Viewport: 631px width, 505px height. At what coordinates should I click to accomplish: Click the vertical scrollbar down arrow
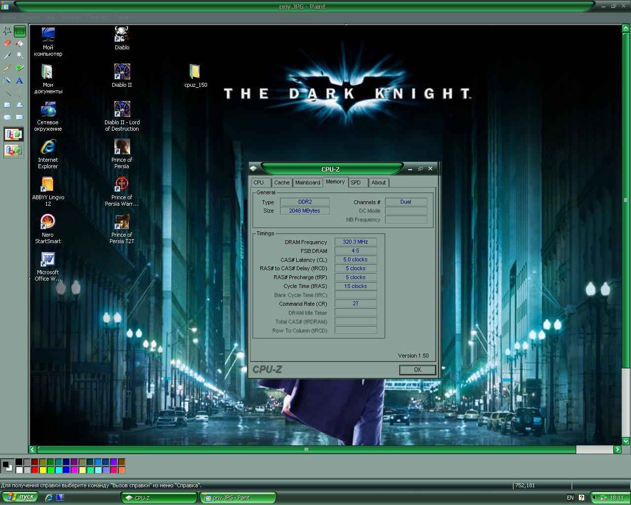pyautogui.click(x=626, y=441)
